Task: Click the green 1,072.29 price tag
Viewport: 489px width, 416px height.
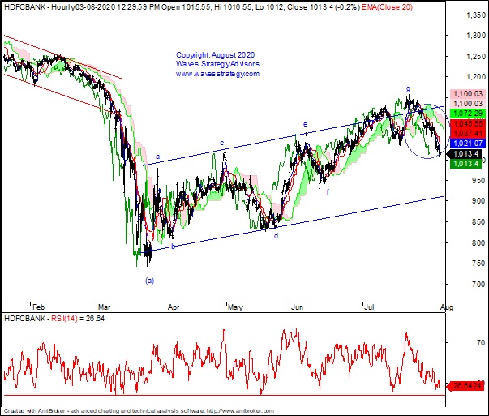Action: point(468,114)
